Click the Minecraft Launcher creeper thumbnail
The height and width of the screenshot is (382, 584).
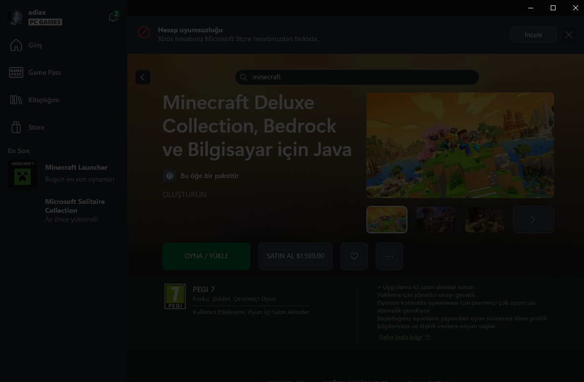pyautogui.click(x=22, y=174)
